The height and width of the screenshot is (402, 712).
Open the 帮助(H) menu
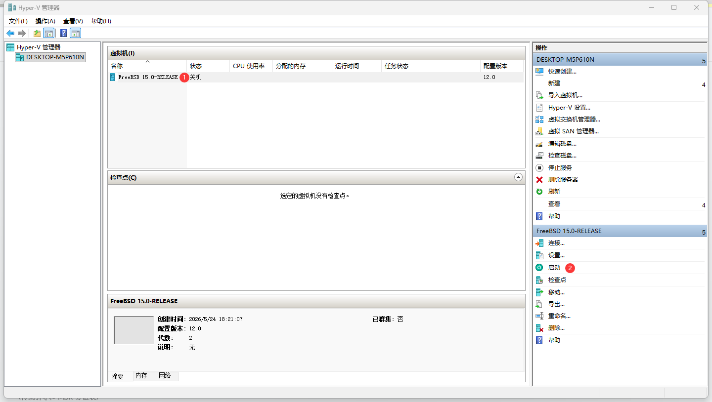[101, 21]
